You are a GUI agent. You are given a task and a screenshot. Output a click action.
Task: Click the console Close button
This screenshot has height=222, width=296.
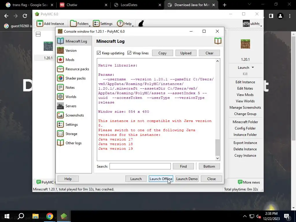[x=211, y=179]
